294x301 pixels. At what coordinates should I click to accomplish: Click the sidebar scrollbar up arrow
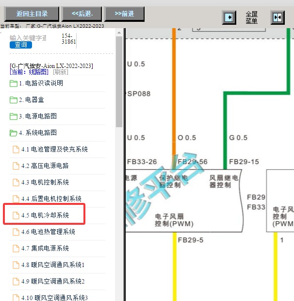[119, 33]
